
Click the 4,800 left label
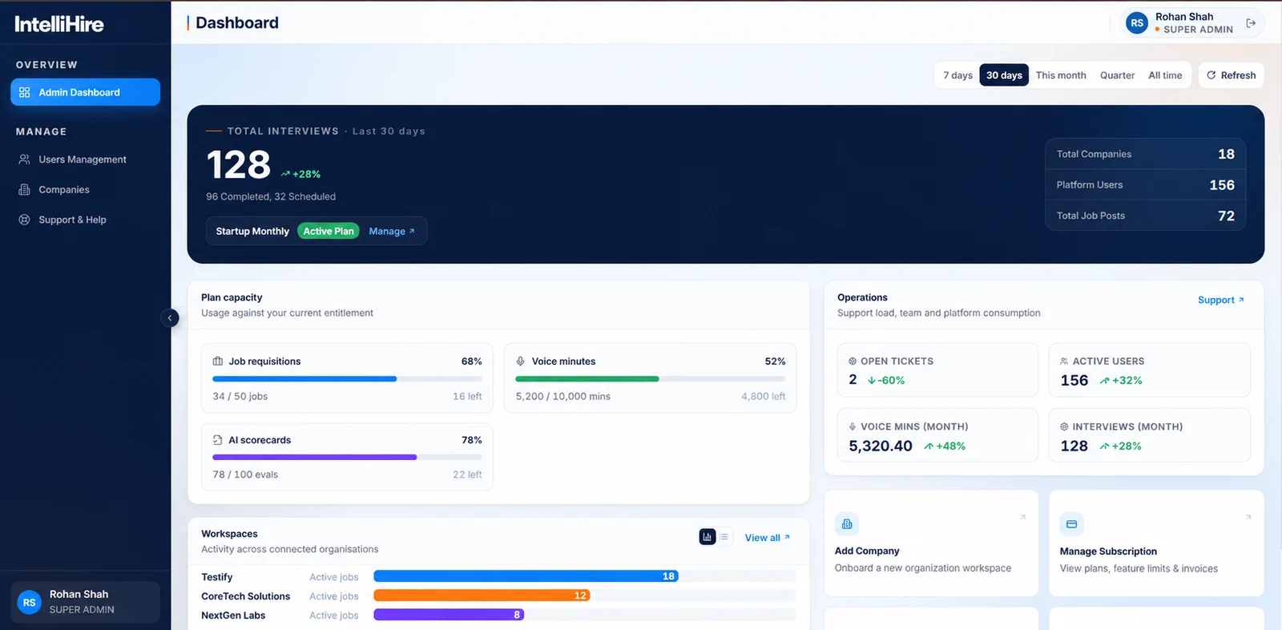763,397
